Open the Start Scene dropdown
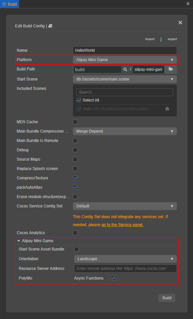This screenshot has height=319, width=193. [125, 79]
